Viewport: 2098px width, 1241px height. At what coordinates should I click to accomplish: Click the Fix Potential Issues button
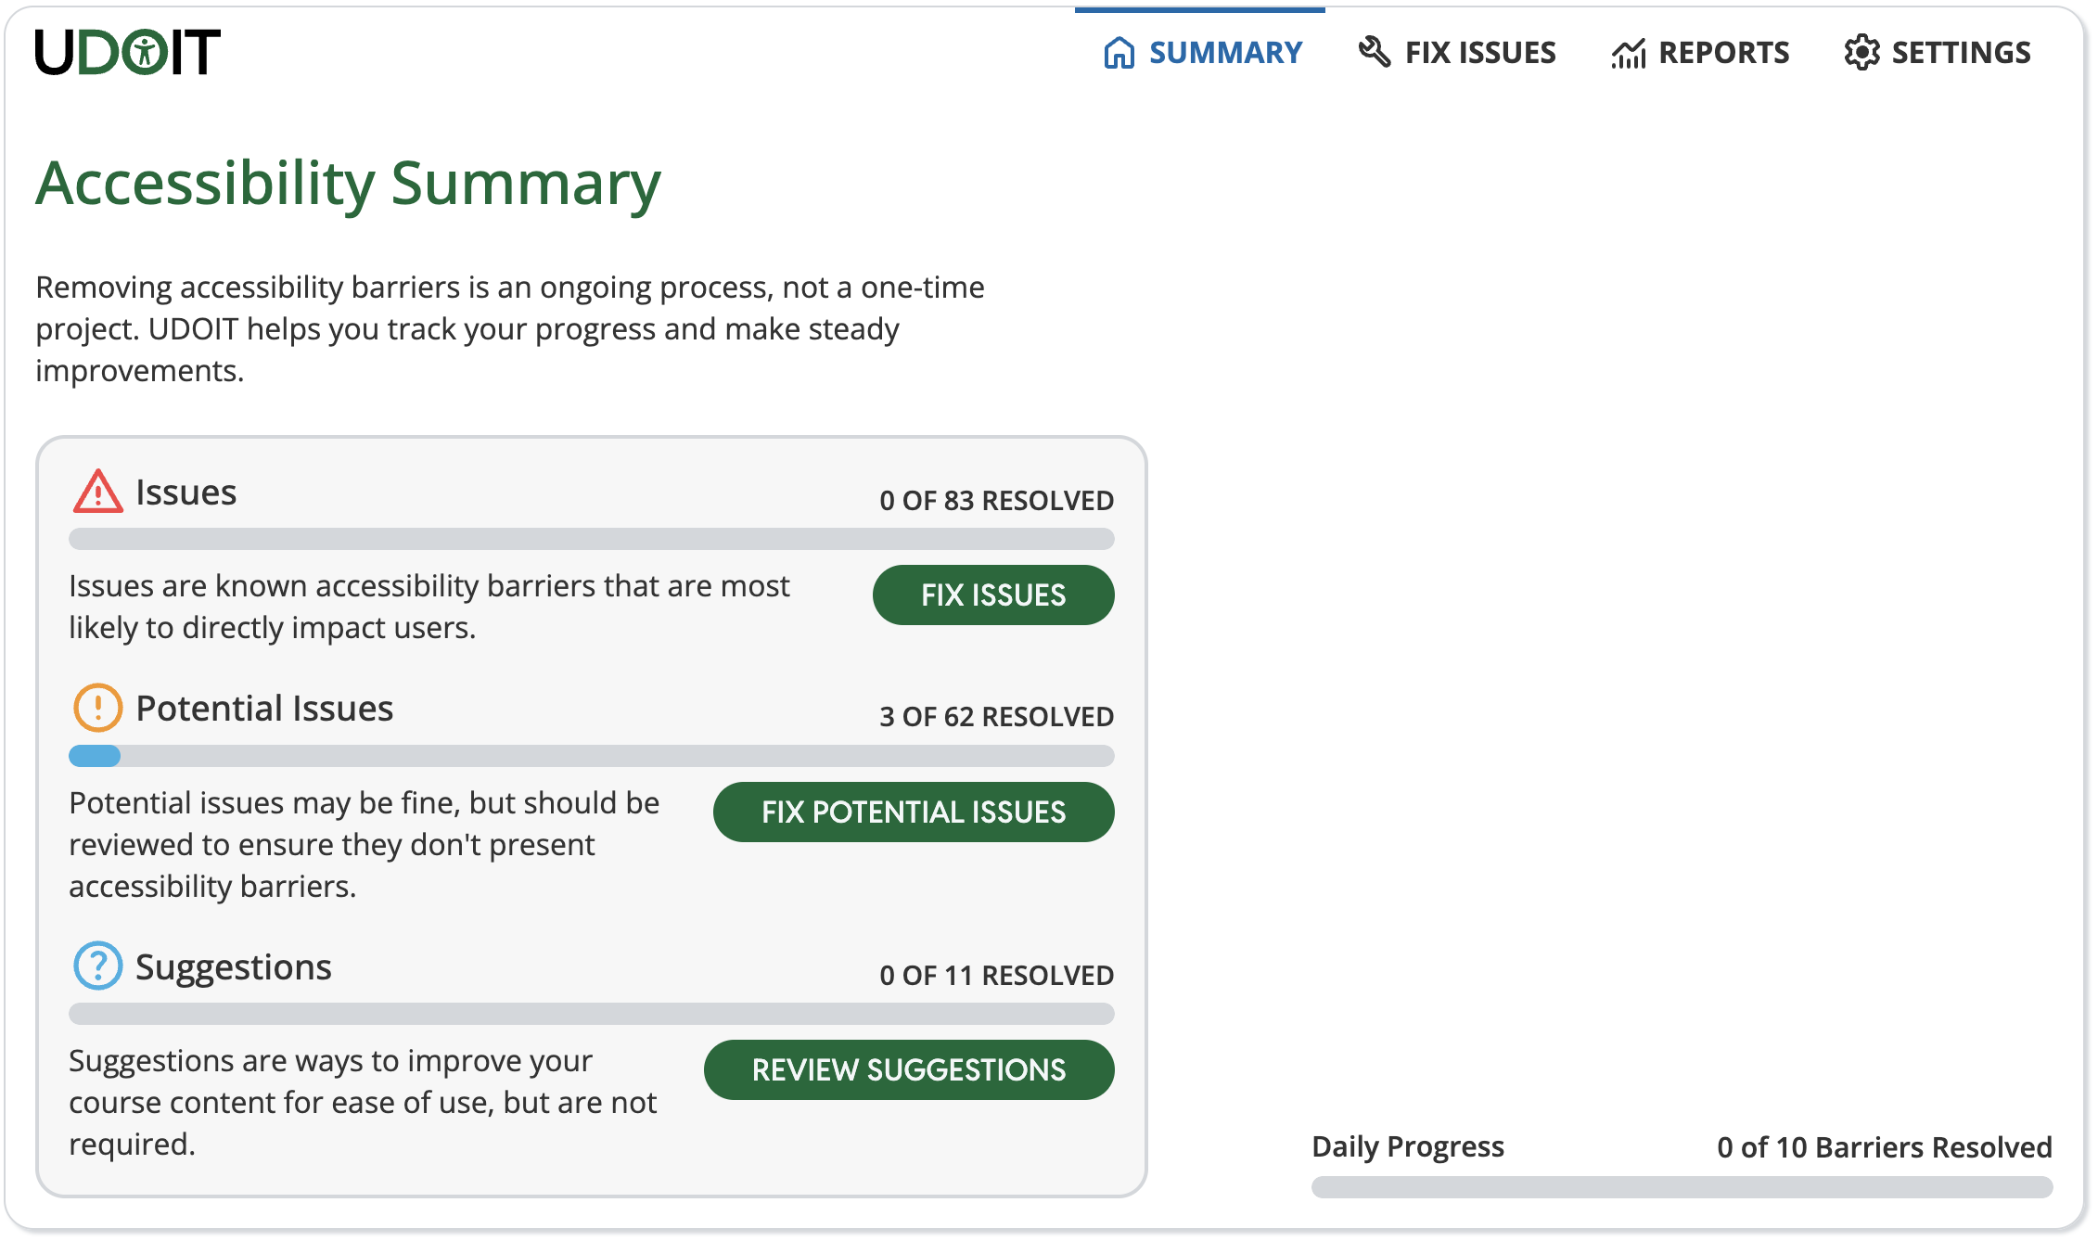click(x=914, y=812)
